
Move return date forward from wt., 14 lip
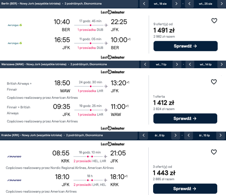point(221,65)
